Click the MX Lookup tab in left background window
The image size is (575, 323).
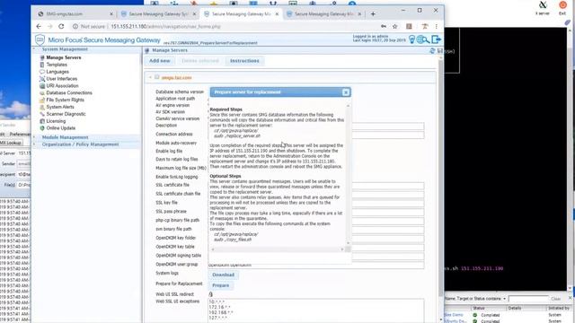(x=11, y=143)
